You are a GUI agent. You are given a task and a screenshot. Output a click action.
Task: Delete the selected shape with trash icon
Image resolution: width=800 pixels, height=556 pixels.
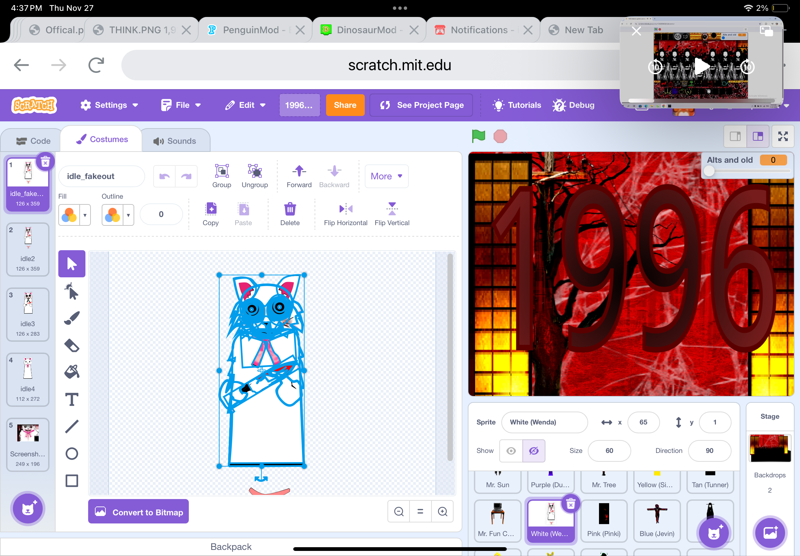click(290, 209)
